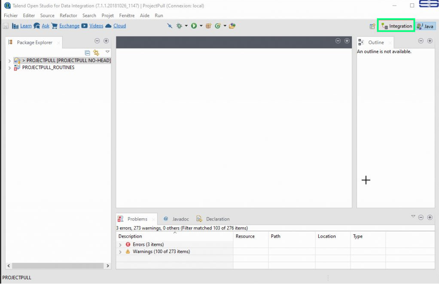439x284 pixels.
Task: Open the Fichier menu
Action: click(11, 15)
